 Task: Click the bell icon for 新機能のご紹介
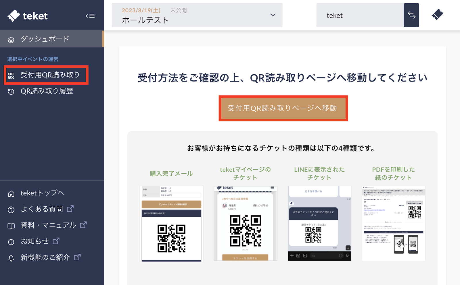pyautogui.click(x=11, y=258)
